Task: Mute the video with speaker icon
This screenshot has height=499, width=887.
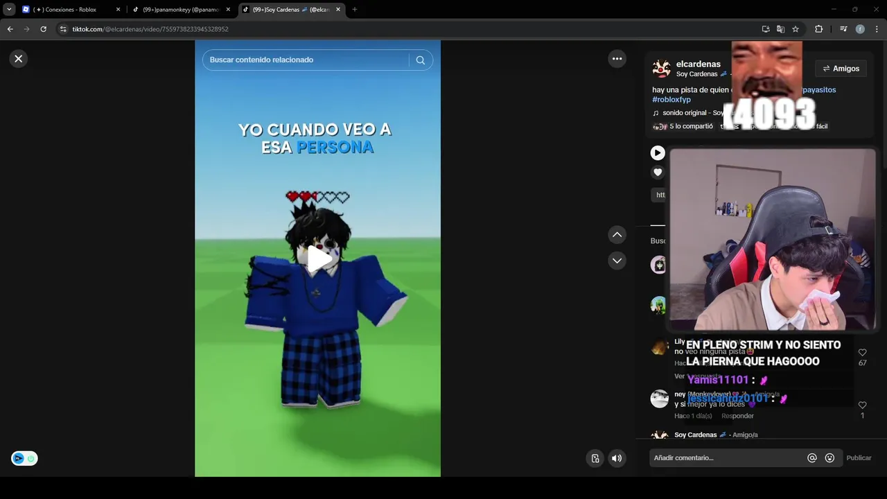Action: click(617, 458)
